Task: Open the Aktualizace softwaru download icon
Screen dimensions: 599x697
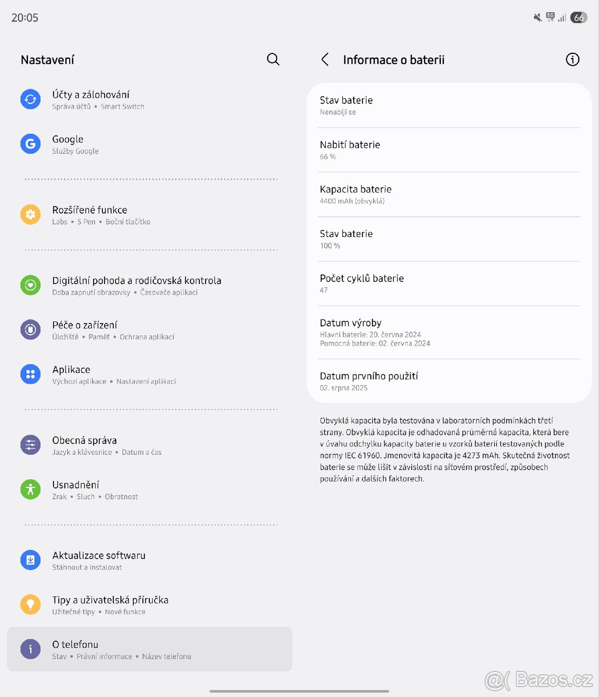Action: tap(30, 560)
